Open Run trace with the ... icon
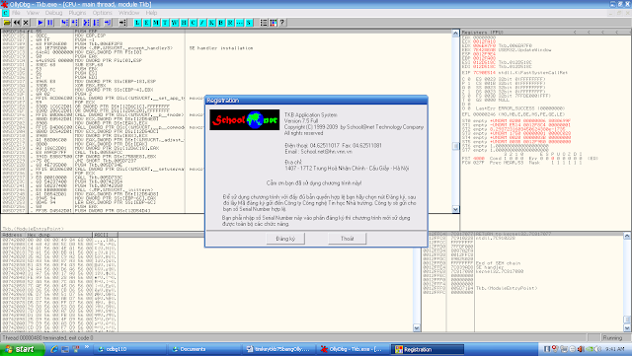The height and width of the screenshot is (356, 632). click(x=240, y=23)
